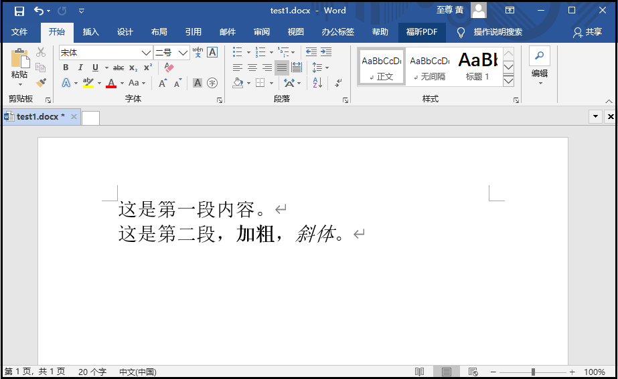This screenshot has width=618, height=379.
Task: Open the 宋体 font name dropdown
Action: point(146,53)
